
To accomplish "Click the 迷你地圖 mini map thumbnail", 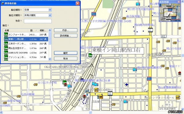I will pos(170,12).
